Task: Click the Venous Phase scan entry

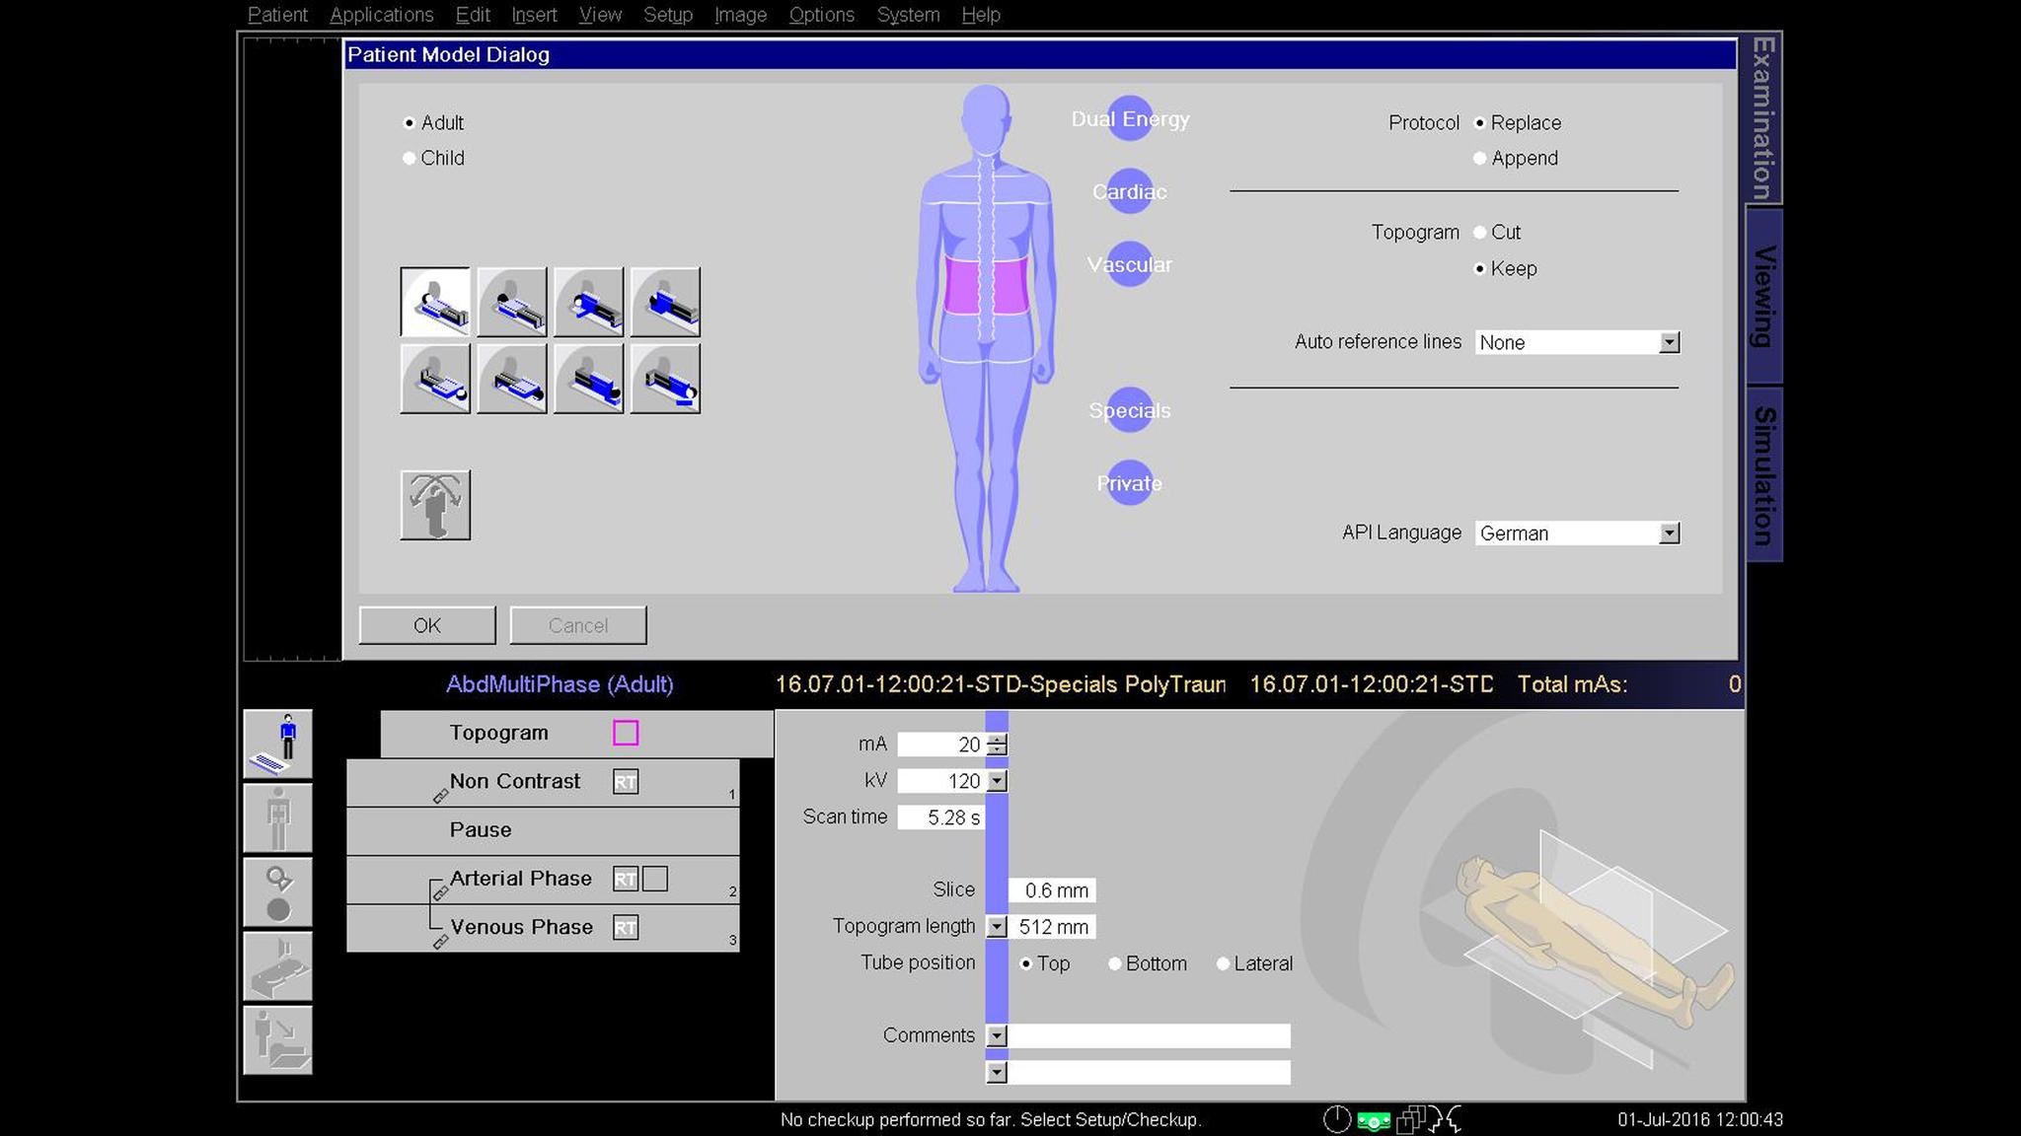Action: tap(523, 927)
